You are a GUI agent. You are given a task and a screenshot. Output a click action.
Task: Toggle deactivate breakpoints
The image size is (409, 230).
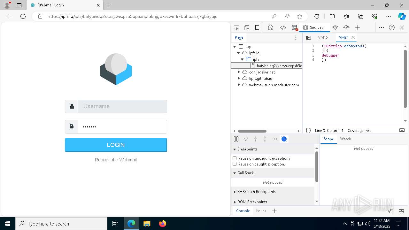pyautogui.click(x=284, y=139)
